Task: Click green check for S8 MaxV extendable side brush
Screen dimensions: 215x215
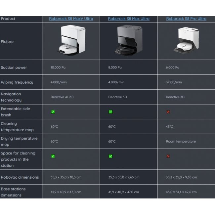Action: pyautogui.click(x=53, y=112)
